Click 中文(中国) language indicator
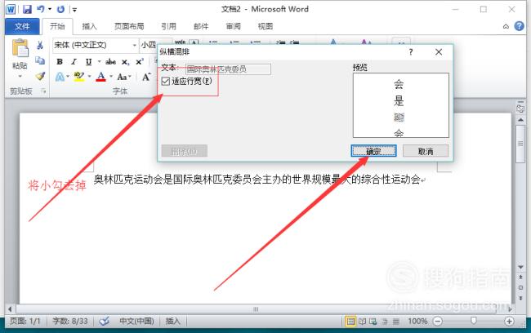 pos(136,321)
